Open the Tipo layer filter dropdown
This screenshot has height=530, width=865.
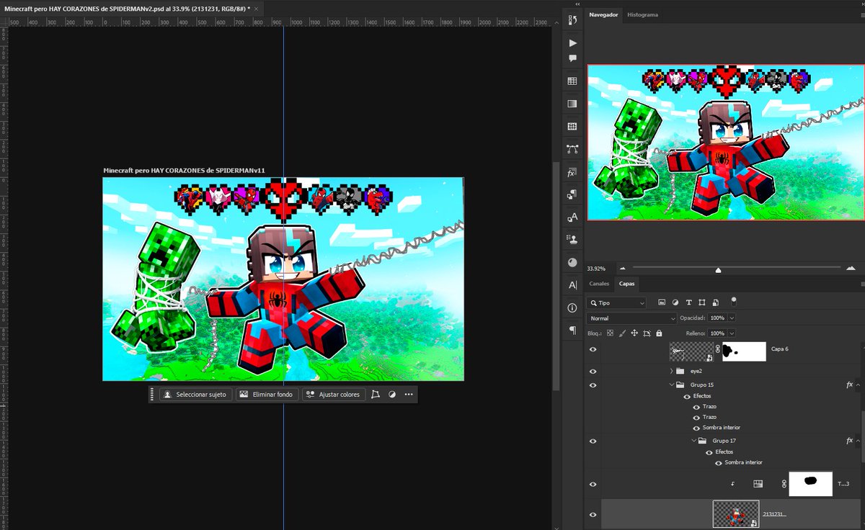616,303
